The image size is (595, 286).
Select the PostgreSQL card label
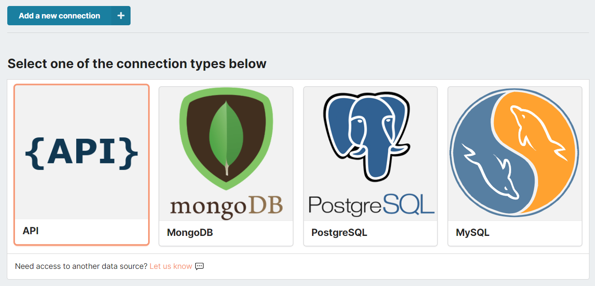tap(339, 233)
